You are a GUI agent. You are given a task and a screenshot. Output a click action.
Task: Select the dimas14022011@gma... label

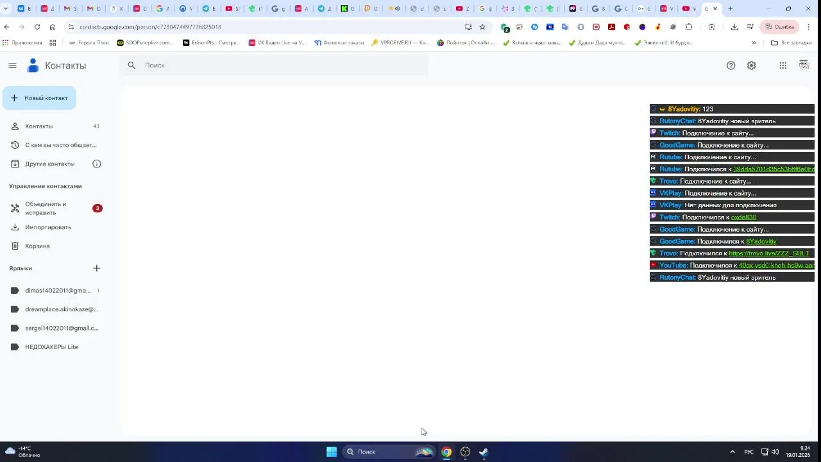(x=55, y=291)
